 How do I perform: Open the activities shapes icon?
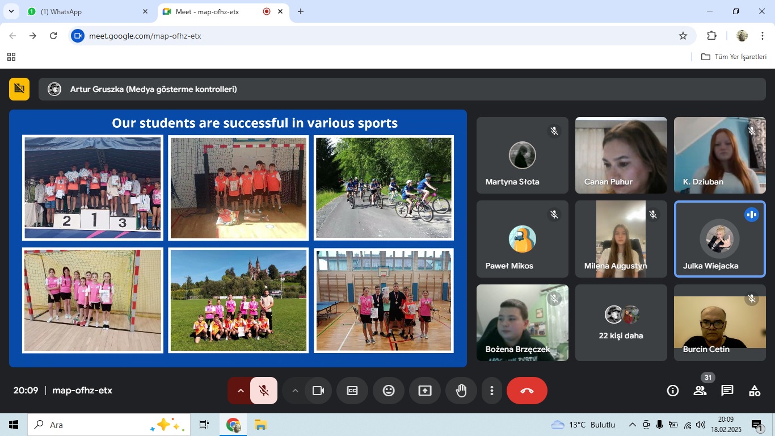755,391
